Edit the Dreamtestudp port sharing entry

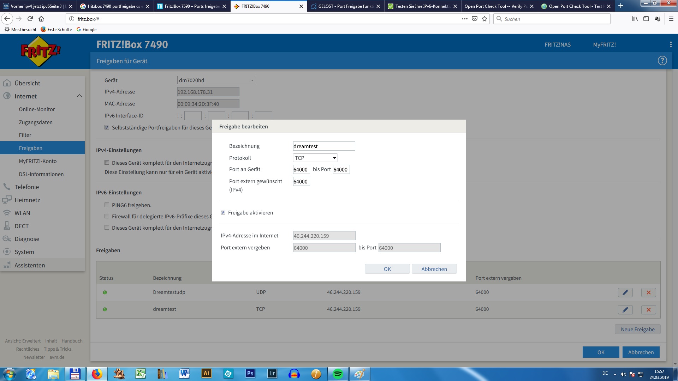[x=625, y=292]
